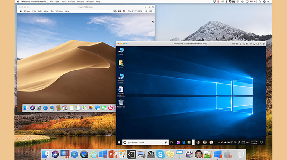This screenshot has height=160, width=287.
Task: Click the man's portrait icon in host Dock
Action: (x=199, y=155)
